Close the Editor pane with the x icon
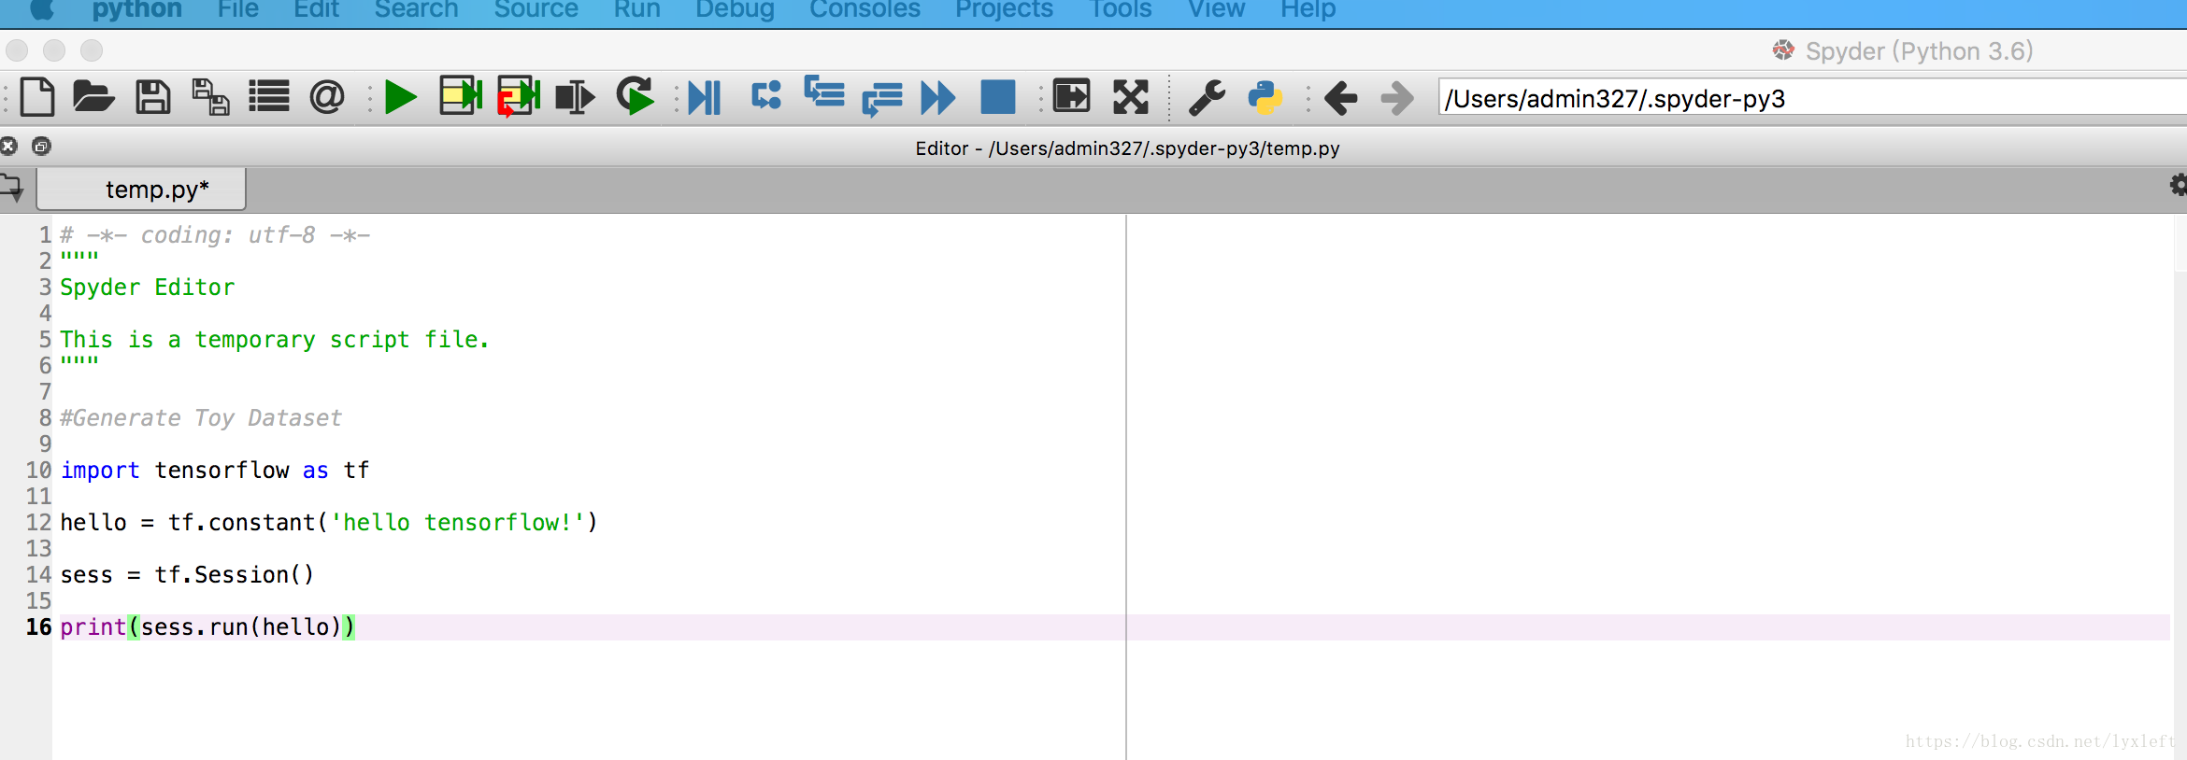Image resolution: width=2187 pixels, height=760 pixels. (9, 146)
